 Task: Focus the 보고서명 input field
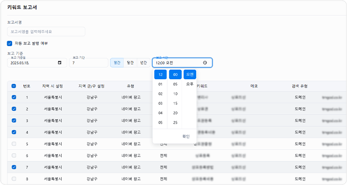(x=46, y=32)
